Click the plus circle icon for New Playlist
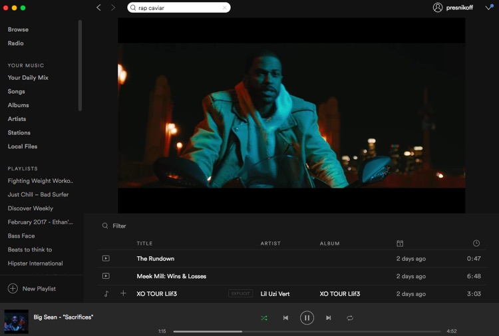 pyautogui.click(x=13, y=288)
